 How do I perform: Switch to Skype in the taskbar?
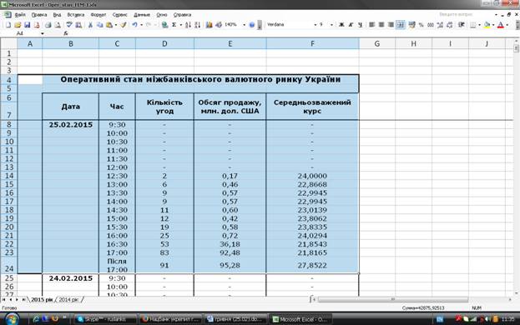click(x=105, y=319)
